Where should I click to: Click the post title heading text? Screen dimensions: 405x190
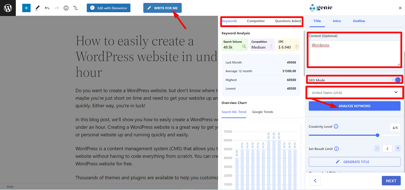(x=147, y=57)
